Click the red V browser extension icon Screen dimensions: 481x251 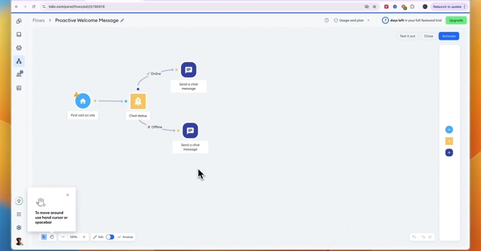[x=386, y=7]
